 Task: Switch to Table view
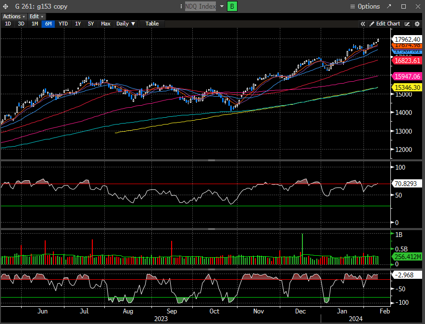coord(152,24)
